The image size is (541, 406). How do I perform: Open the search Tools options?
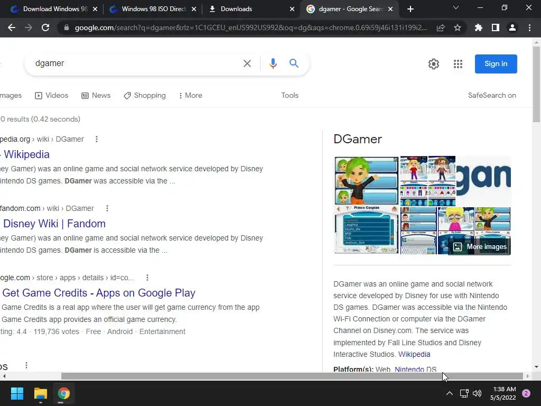pyautogui.click(x=290, y=95)
